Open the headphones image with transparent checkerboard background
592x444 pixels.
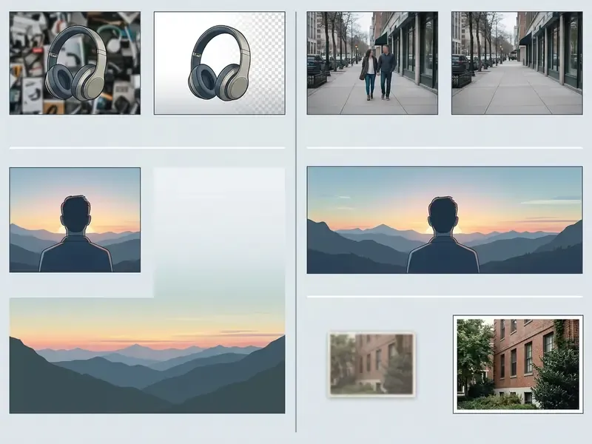219,63
